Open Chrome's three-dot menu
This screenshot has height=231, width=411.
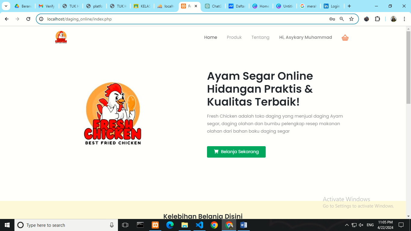404,19
